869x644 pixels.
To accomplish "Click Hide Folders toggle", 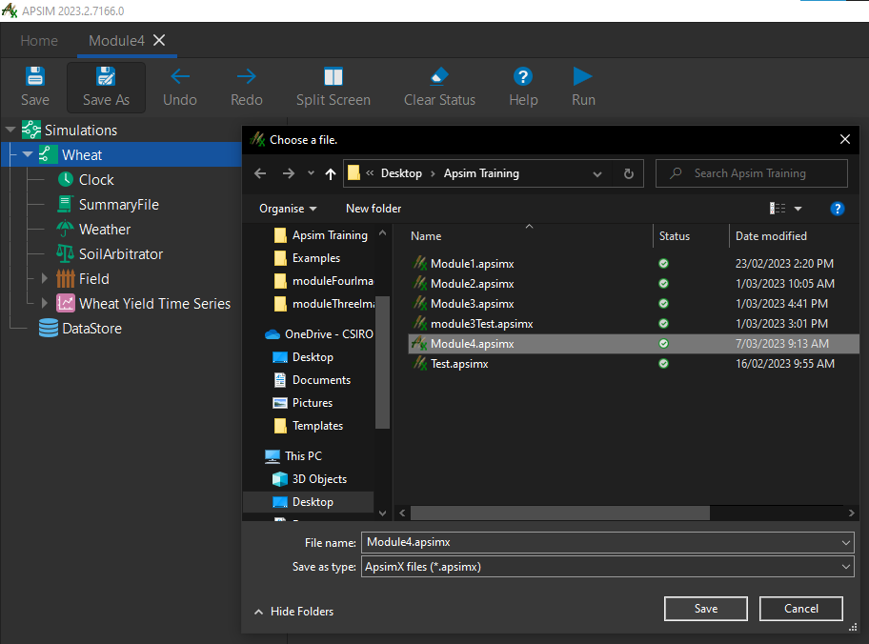I will tap(293, 612).
